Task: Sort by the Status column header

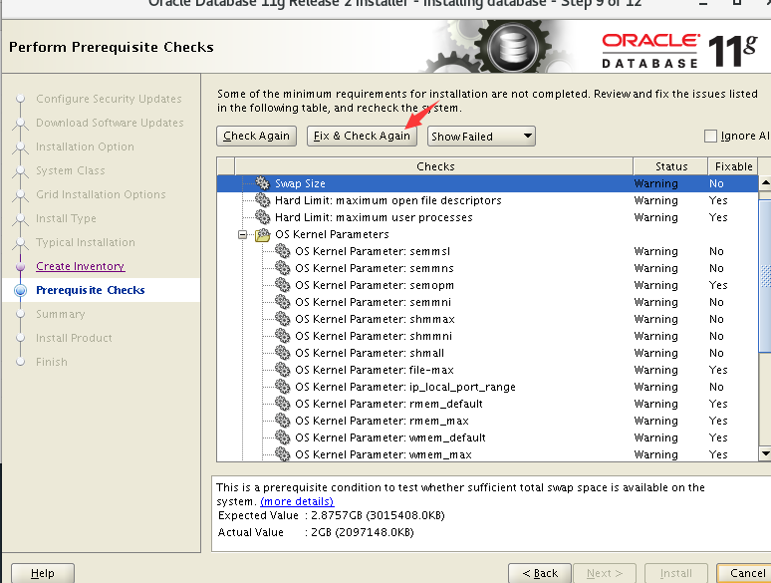Action: pyautogui.click(x=671, y=166)
